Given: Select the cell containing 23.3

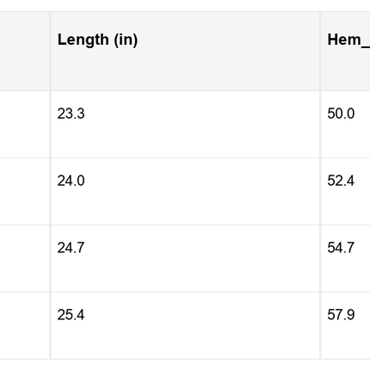Looking at the screenshot, I should [x=185, y=125].
